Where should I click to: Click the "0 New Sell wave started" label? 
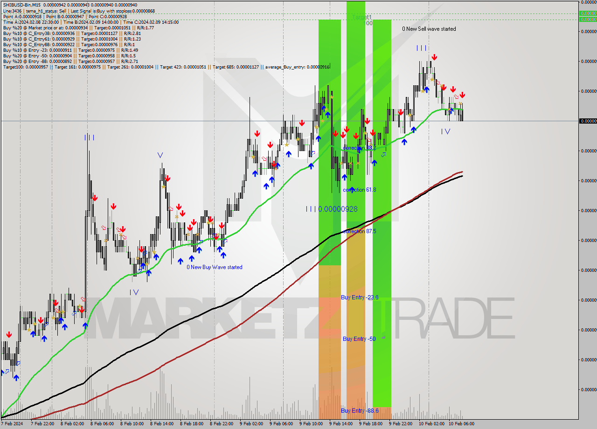click(429, 29)
